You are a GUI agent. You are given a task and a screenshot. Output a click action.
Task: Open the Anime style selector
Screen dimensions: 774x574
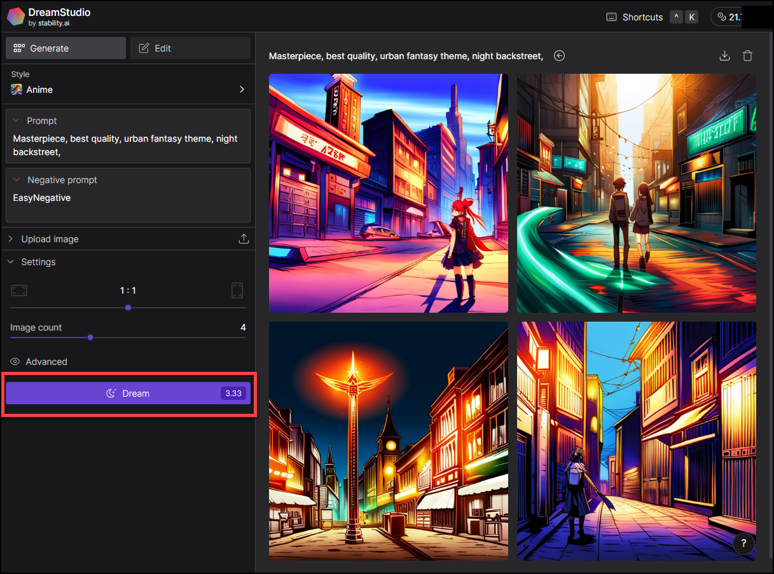128,90
